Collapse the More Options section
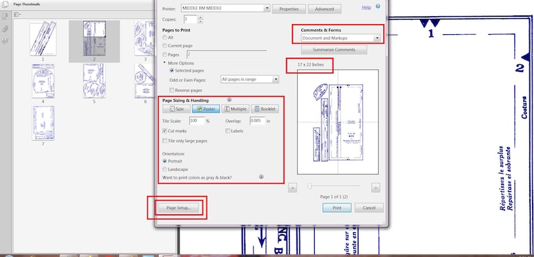534x257 pixels. click(164, 63)
